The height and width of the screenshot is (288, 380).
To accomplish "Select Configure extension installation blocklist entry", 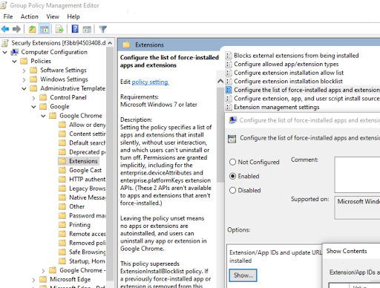I will [288, 82].
